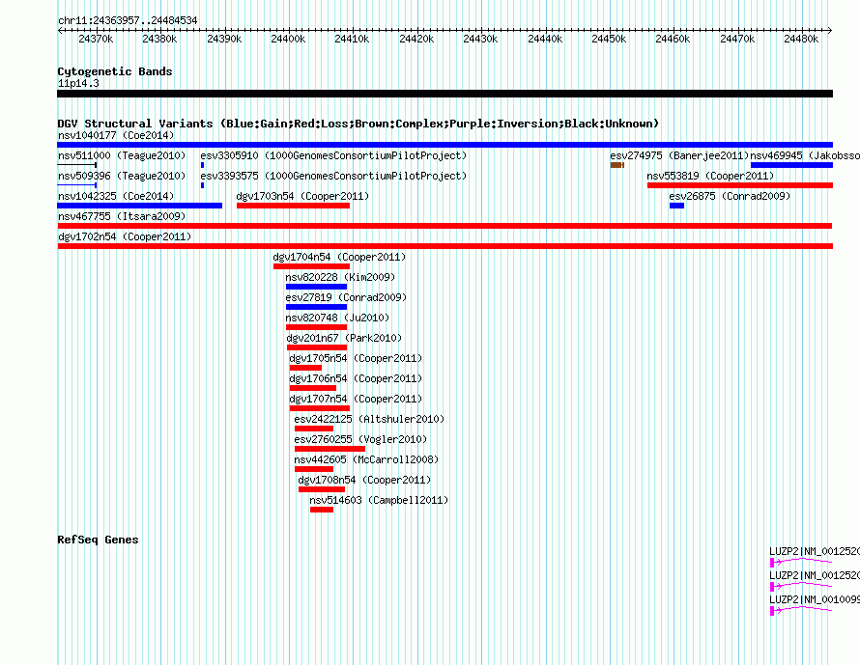
Task: Click the nsv1042325 (Coe2014) blue bar
Action: (140, 206)
